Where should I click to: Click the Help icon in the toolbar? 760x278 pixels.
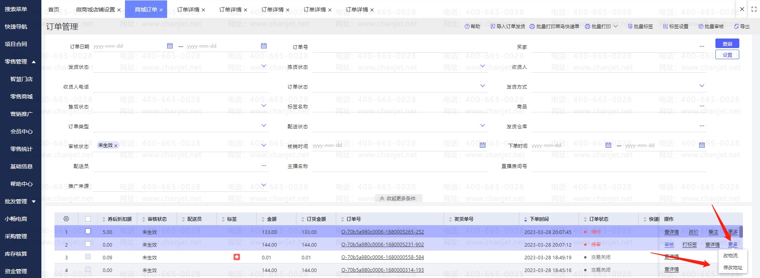tap(467, 27)
